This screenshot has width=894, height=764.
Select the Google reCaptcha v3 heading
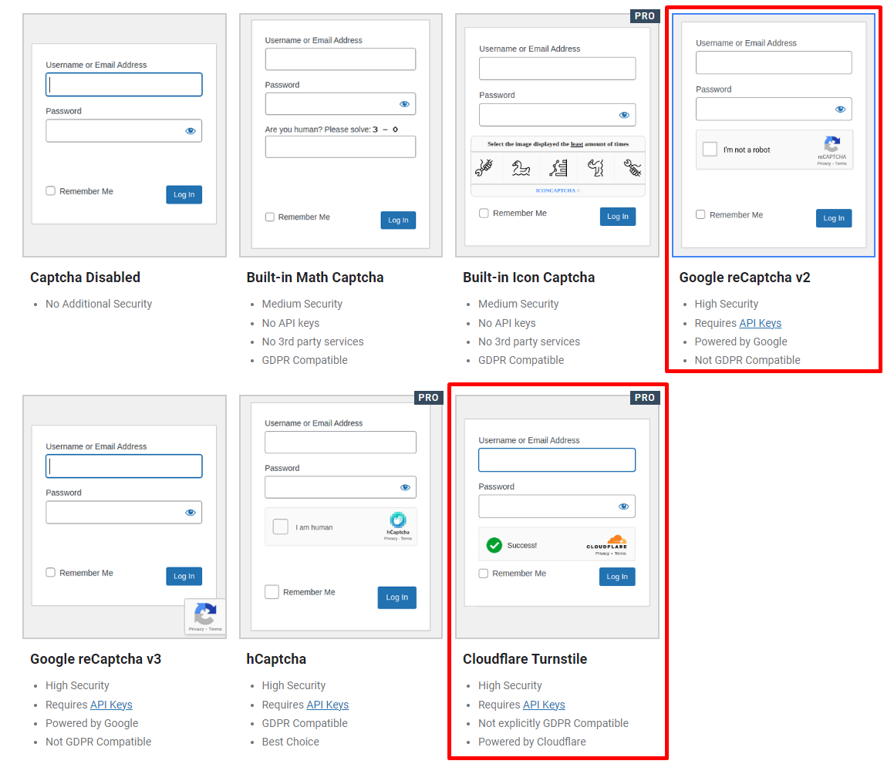(95, 659)
